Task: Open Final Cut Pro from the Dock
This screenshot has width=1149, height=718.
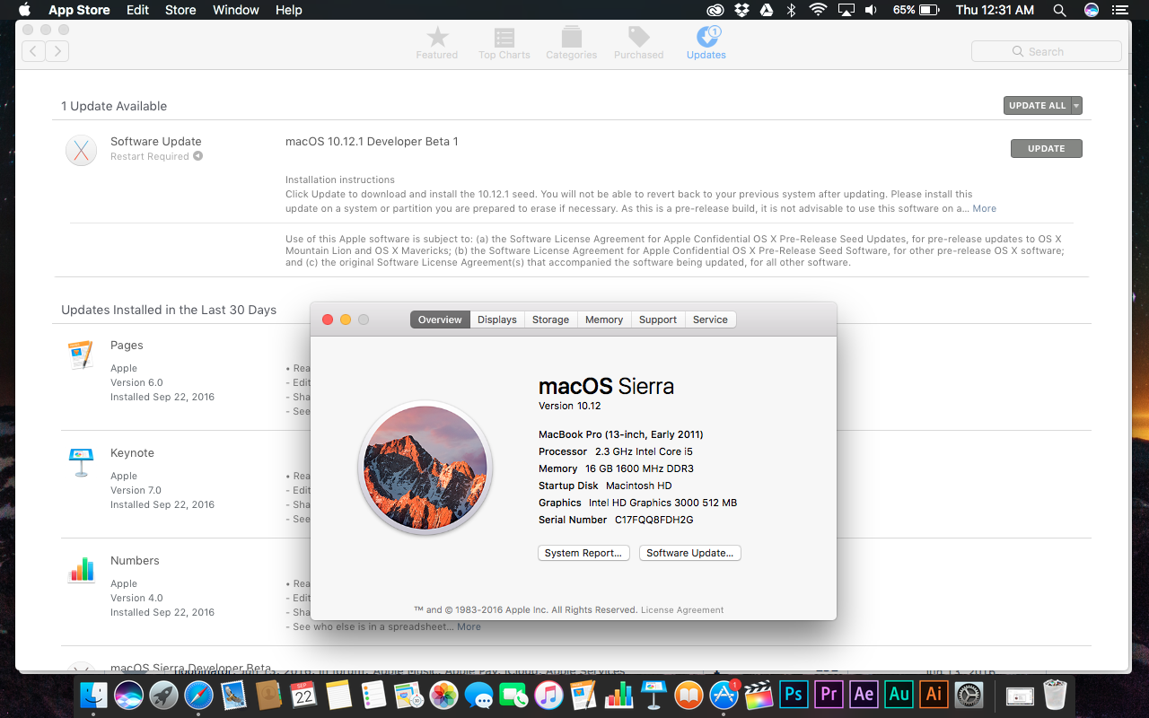Action: (x=759, y=694)
